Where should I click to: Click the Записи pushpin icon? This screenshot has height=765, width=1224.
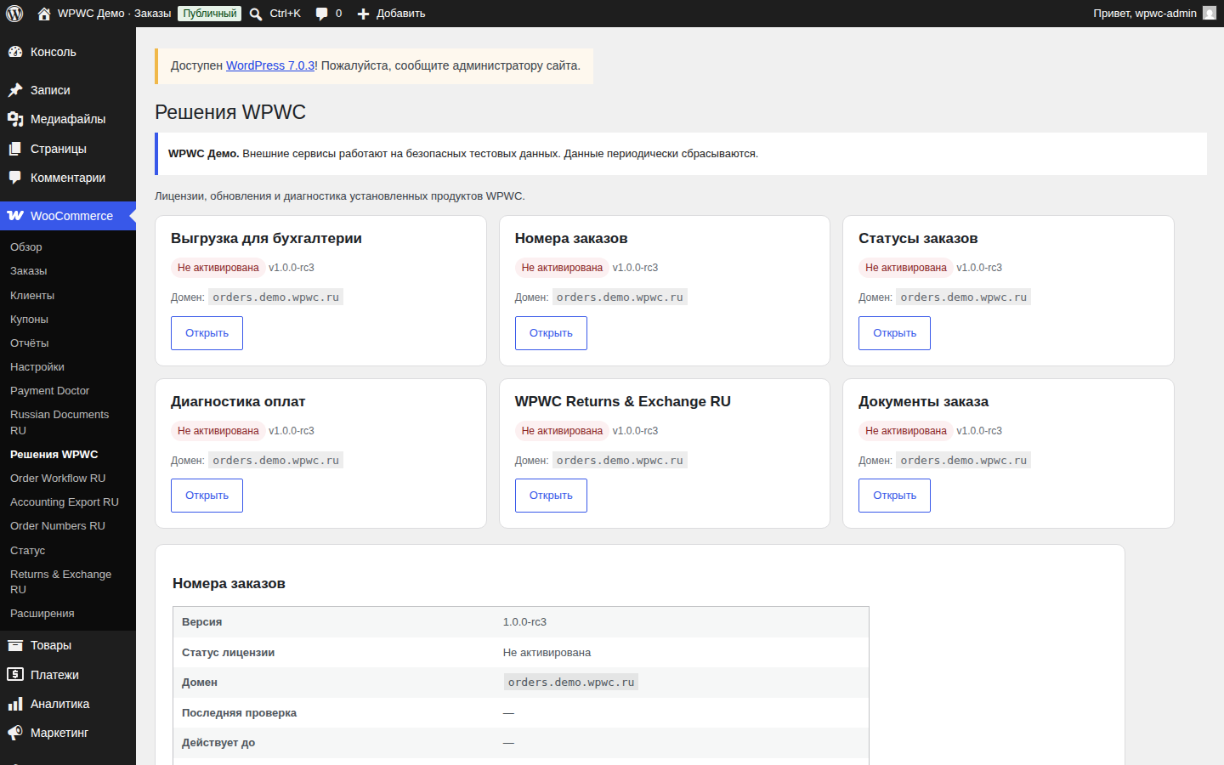point(15,90)
